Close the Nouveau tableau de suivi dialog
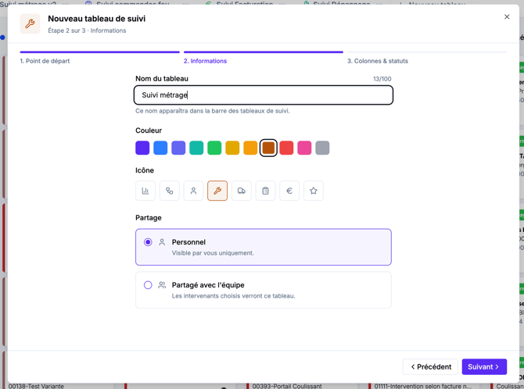 coord(507,16)
